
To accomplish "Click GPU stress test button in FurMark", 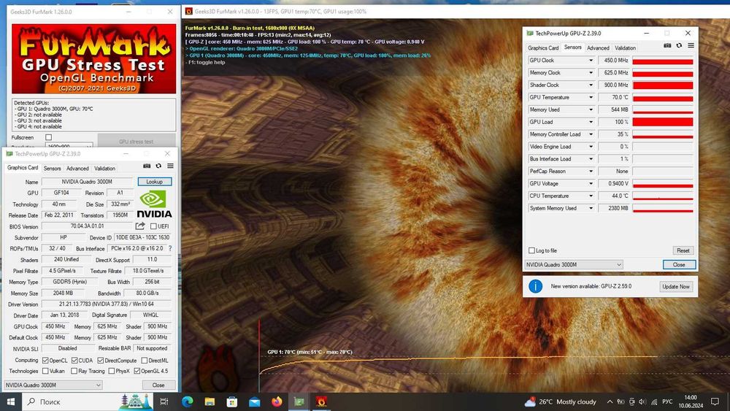I will point(137,141).
